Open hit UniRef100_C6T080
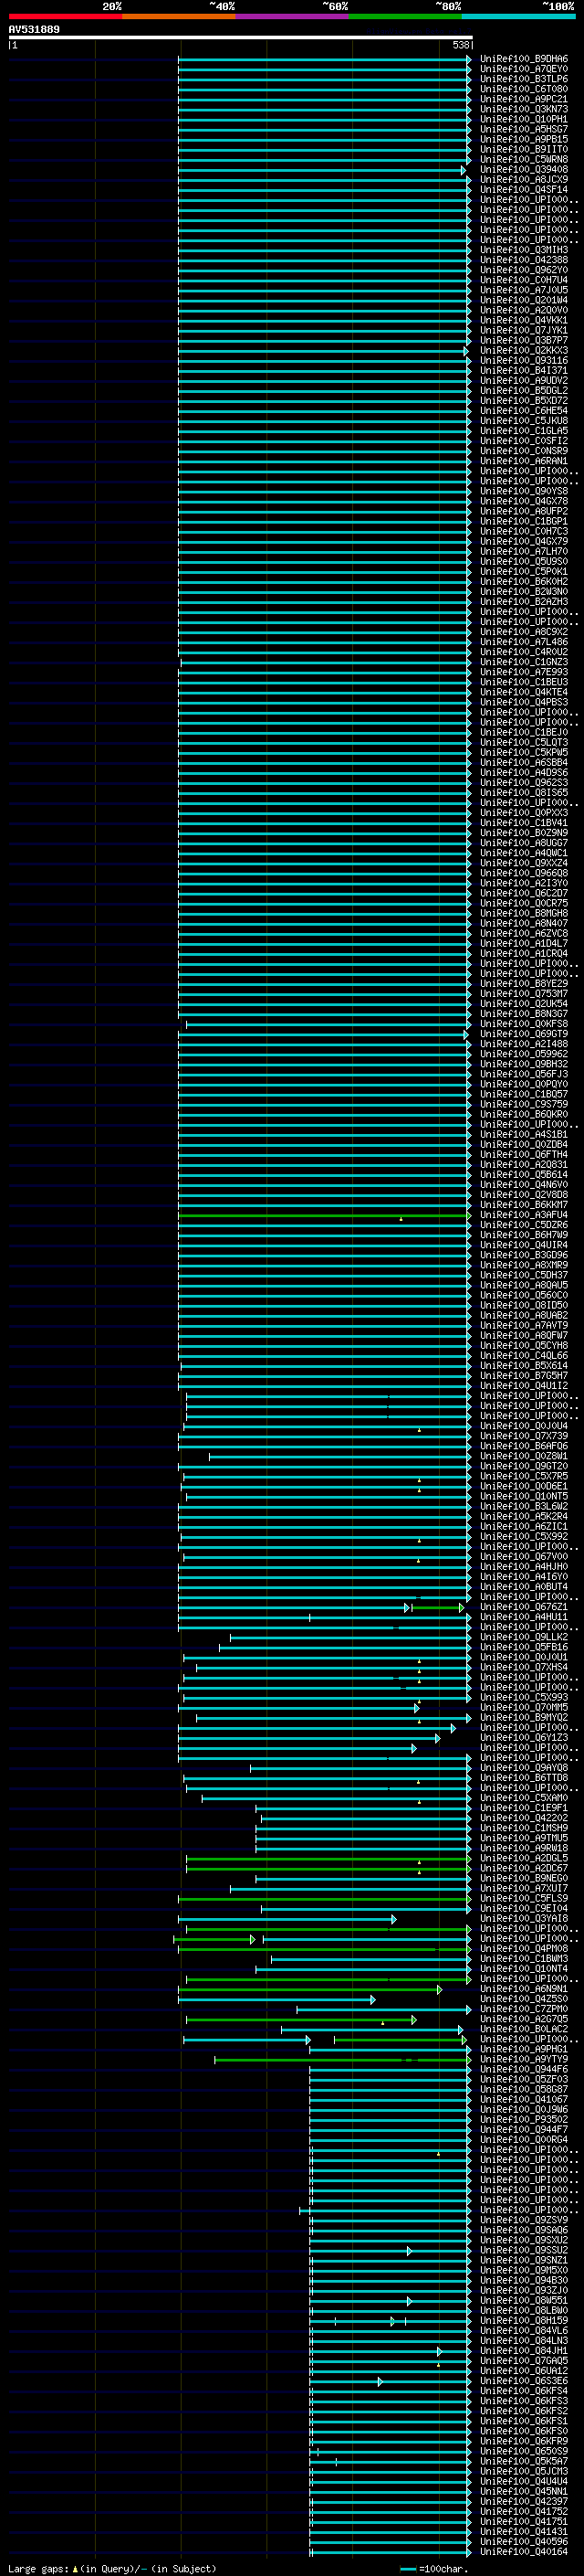This screenshot has width=584, height=2576. coord(523,89)
